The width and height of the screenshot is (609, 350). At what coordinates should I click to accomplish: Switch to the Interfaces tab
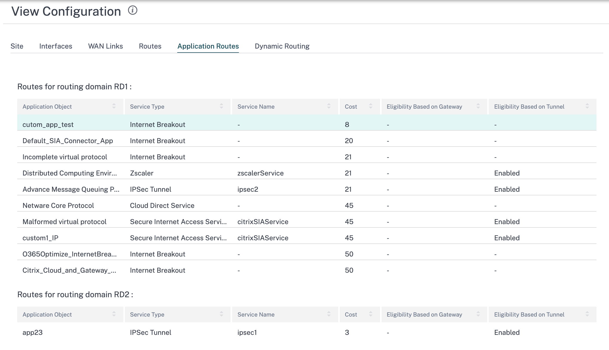56,46
